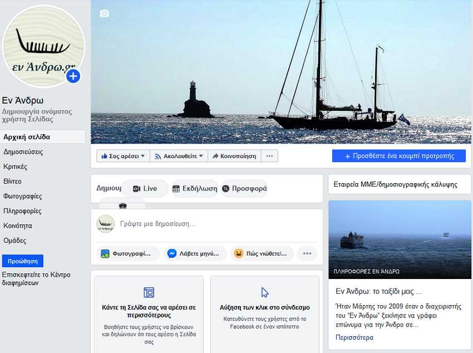
Task: Create an offer with Προσφορά button
Action: pyautogui.click(x=244, y=189)
